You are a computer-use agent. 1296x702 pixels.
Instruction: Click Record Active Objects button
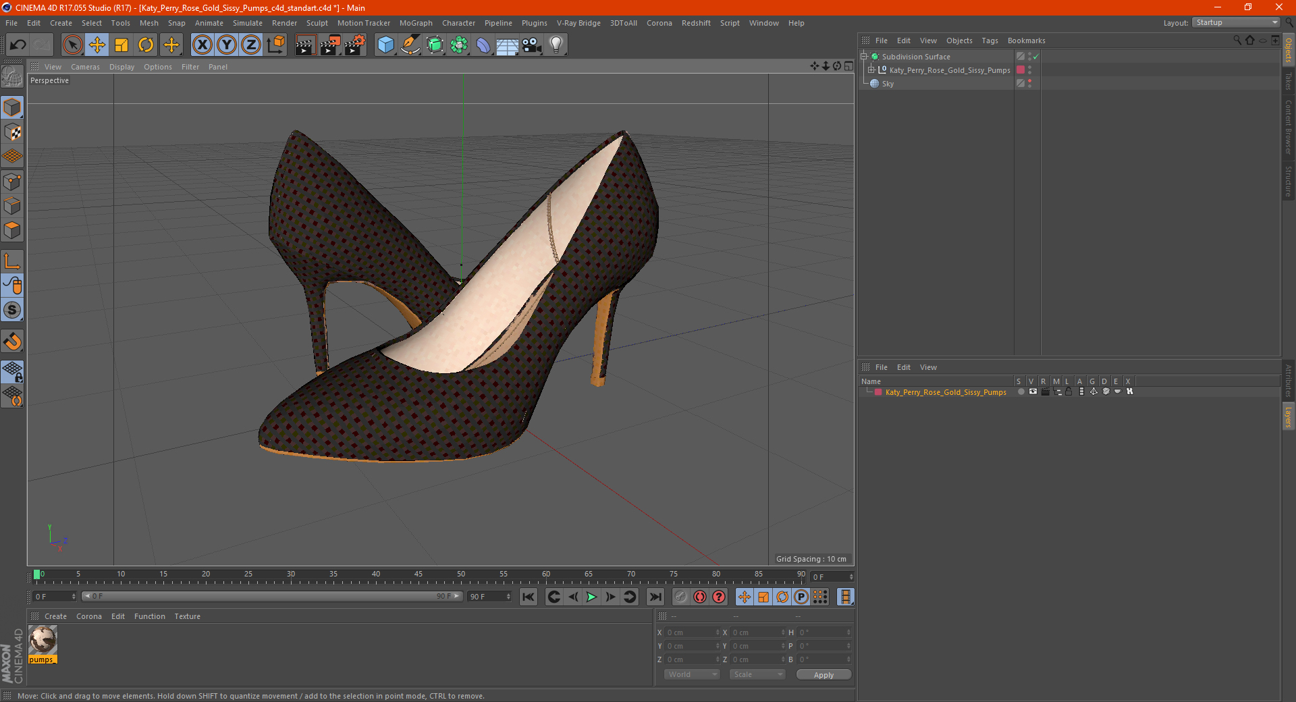[681, 597]
